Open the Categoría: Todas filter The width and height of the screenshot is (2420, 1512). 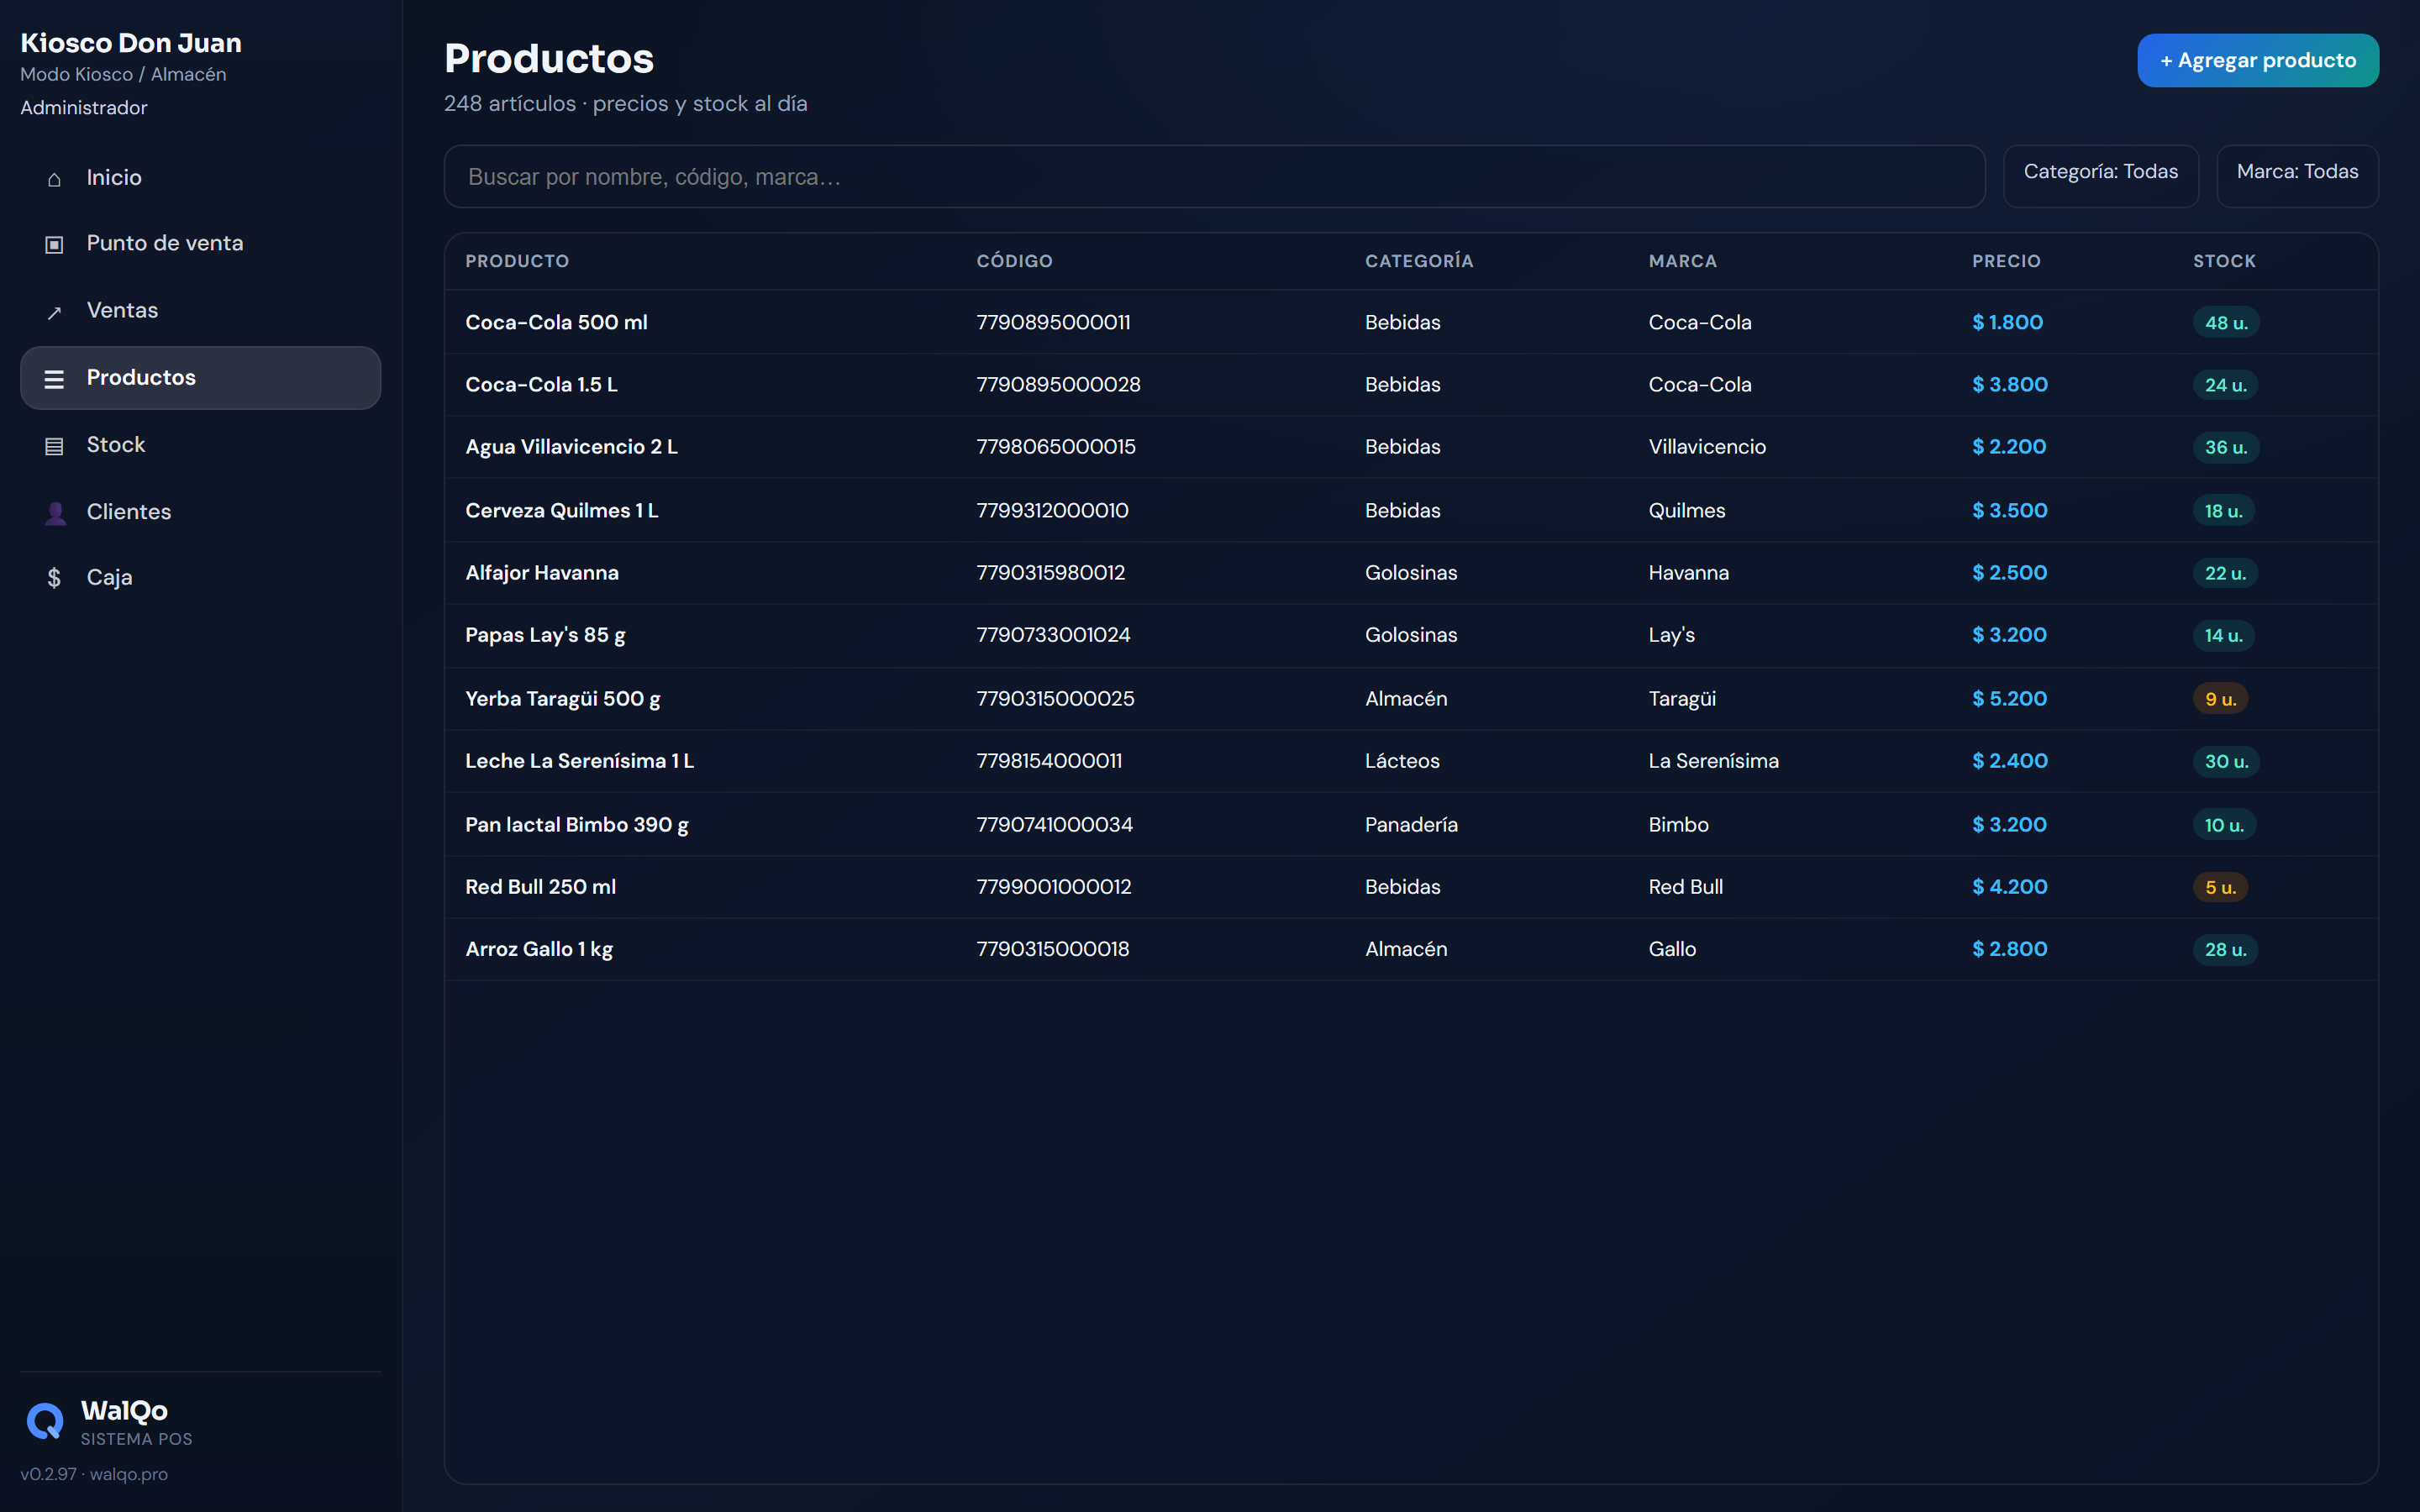(2100, 176)
